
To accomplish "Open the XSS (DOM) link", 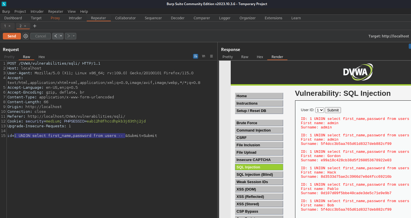I will [259, 189].
